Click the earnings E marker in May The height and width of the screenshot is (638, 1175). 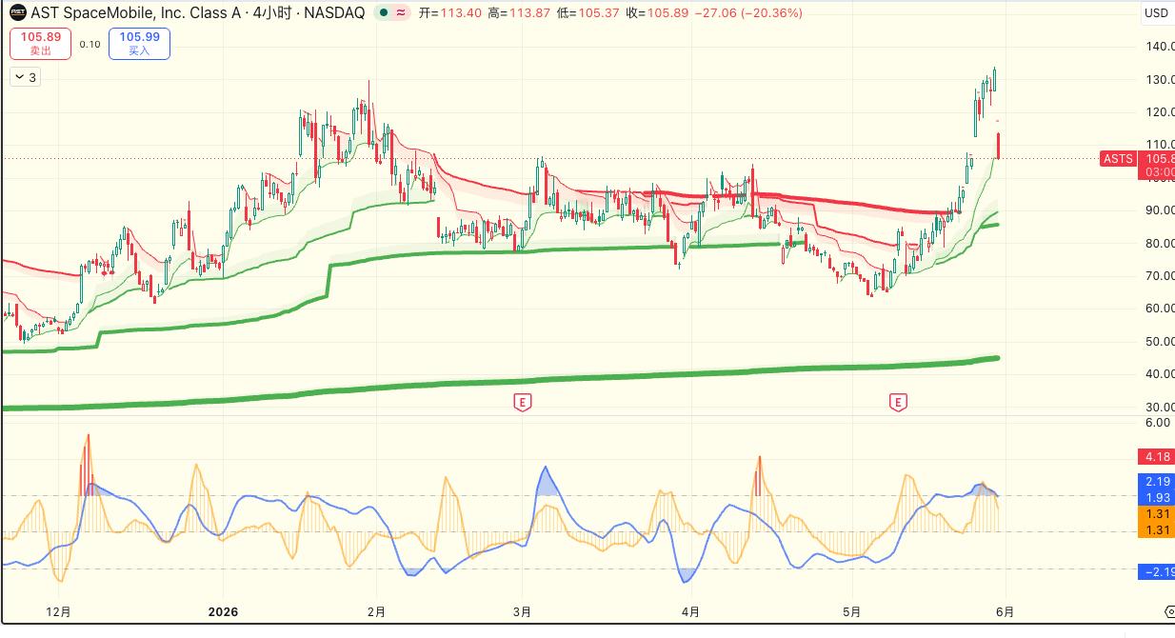pos(897,403)
